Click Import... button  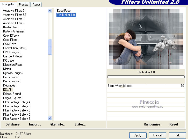click(x=35, y=124)
